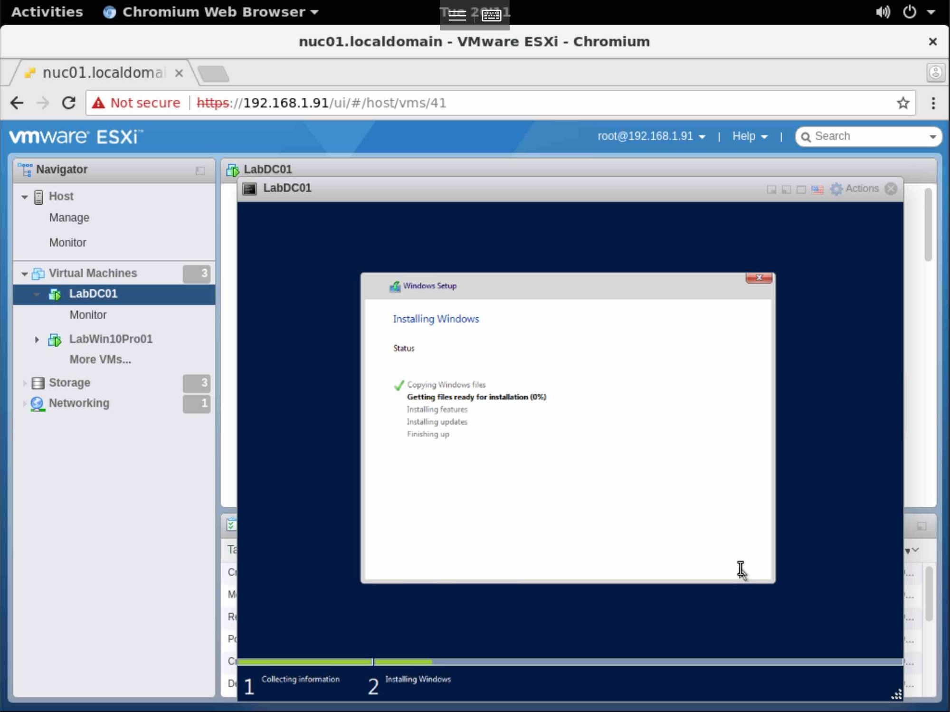
Task: Open the Actions gear menu of LabDC01 console
Action: click(854, 189)
